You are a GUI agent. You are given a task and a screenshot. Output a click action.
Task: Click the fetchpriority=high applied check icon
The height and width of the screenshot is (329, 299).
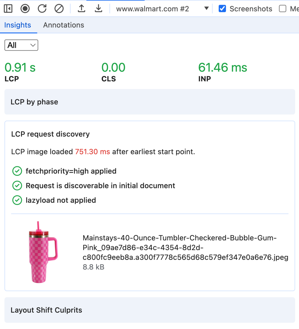point(17,171)
